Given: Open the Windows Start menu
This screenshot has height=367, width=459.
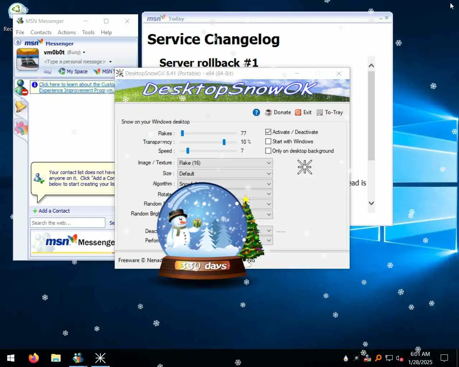Looking at the screenshot, I should pos(11,358).
